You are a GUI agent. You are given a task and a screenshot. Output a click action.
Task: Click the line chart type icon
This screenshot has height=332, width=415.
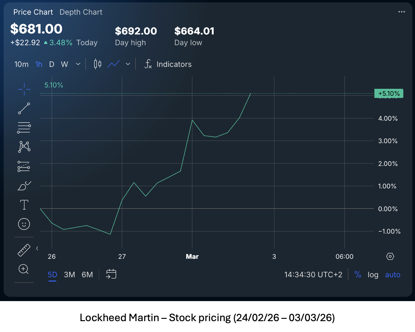(113, 64)
